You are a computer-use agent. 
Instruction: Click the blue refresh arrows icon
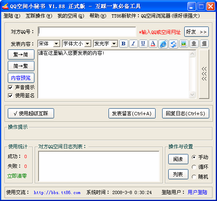[x=174, y=44]
